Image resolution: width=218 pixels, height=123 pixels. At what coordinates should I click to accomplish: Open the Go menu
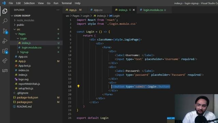pyautogui.click(x=48, y=3)
